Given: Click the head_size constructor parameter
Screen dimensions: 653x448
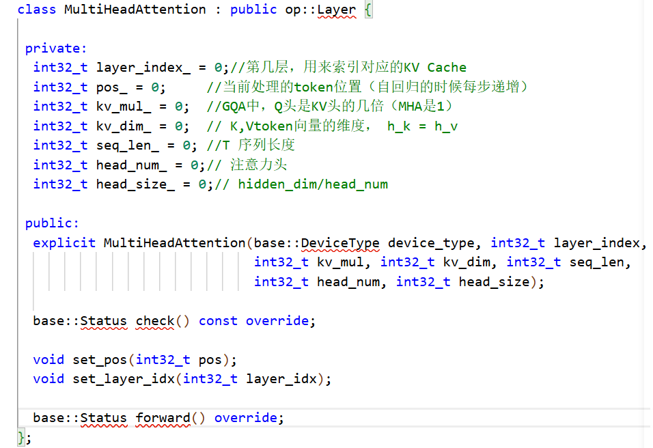Looking at the screenshot, I should pyautogui.click(x=494, y=282).
